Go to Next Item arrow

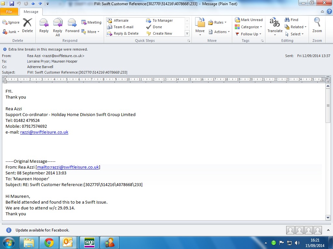tap(40, 4)
